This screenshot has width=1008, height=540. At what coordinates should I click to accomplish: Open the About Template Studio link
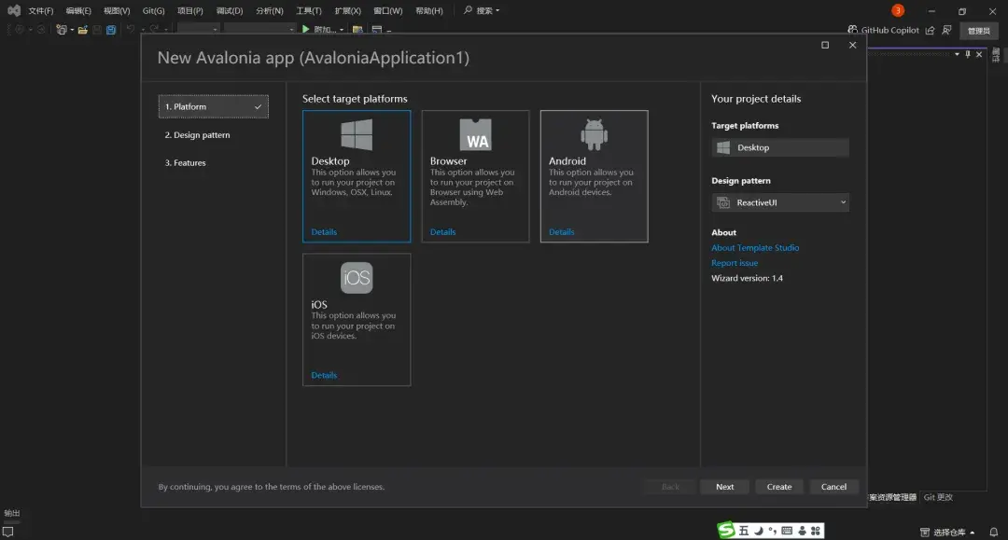pyautogui.click(x=754, y=247)
